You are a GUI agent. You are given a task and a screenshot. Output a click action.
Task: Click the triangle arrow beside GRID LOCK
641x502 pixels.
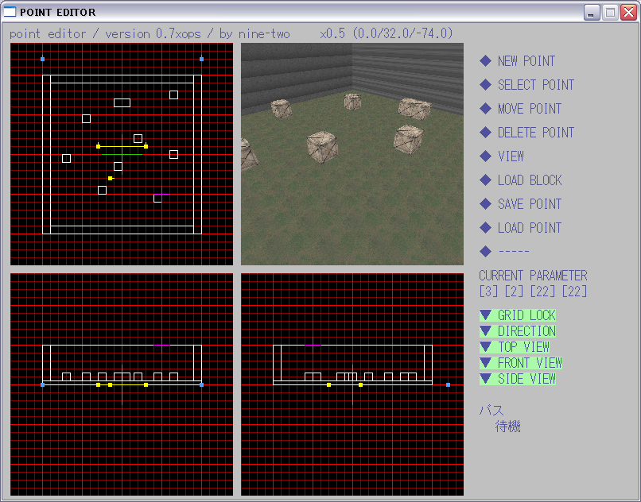[485, 315]
